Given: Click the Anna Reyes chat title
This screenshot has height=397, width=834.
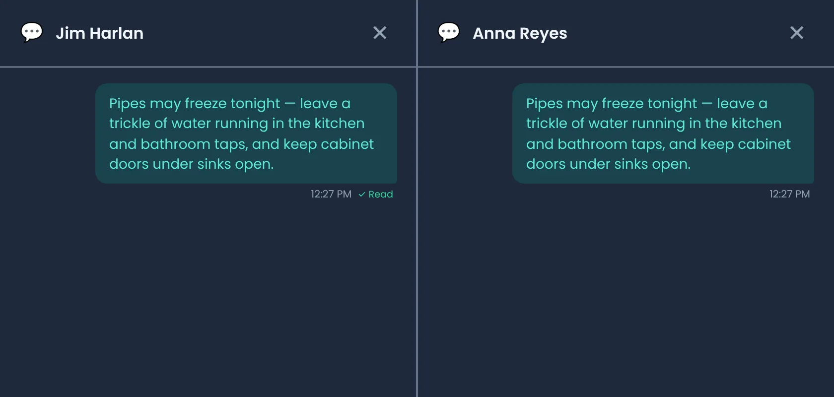Looking at the screenshot, I should coord(520,33).
